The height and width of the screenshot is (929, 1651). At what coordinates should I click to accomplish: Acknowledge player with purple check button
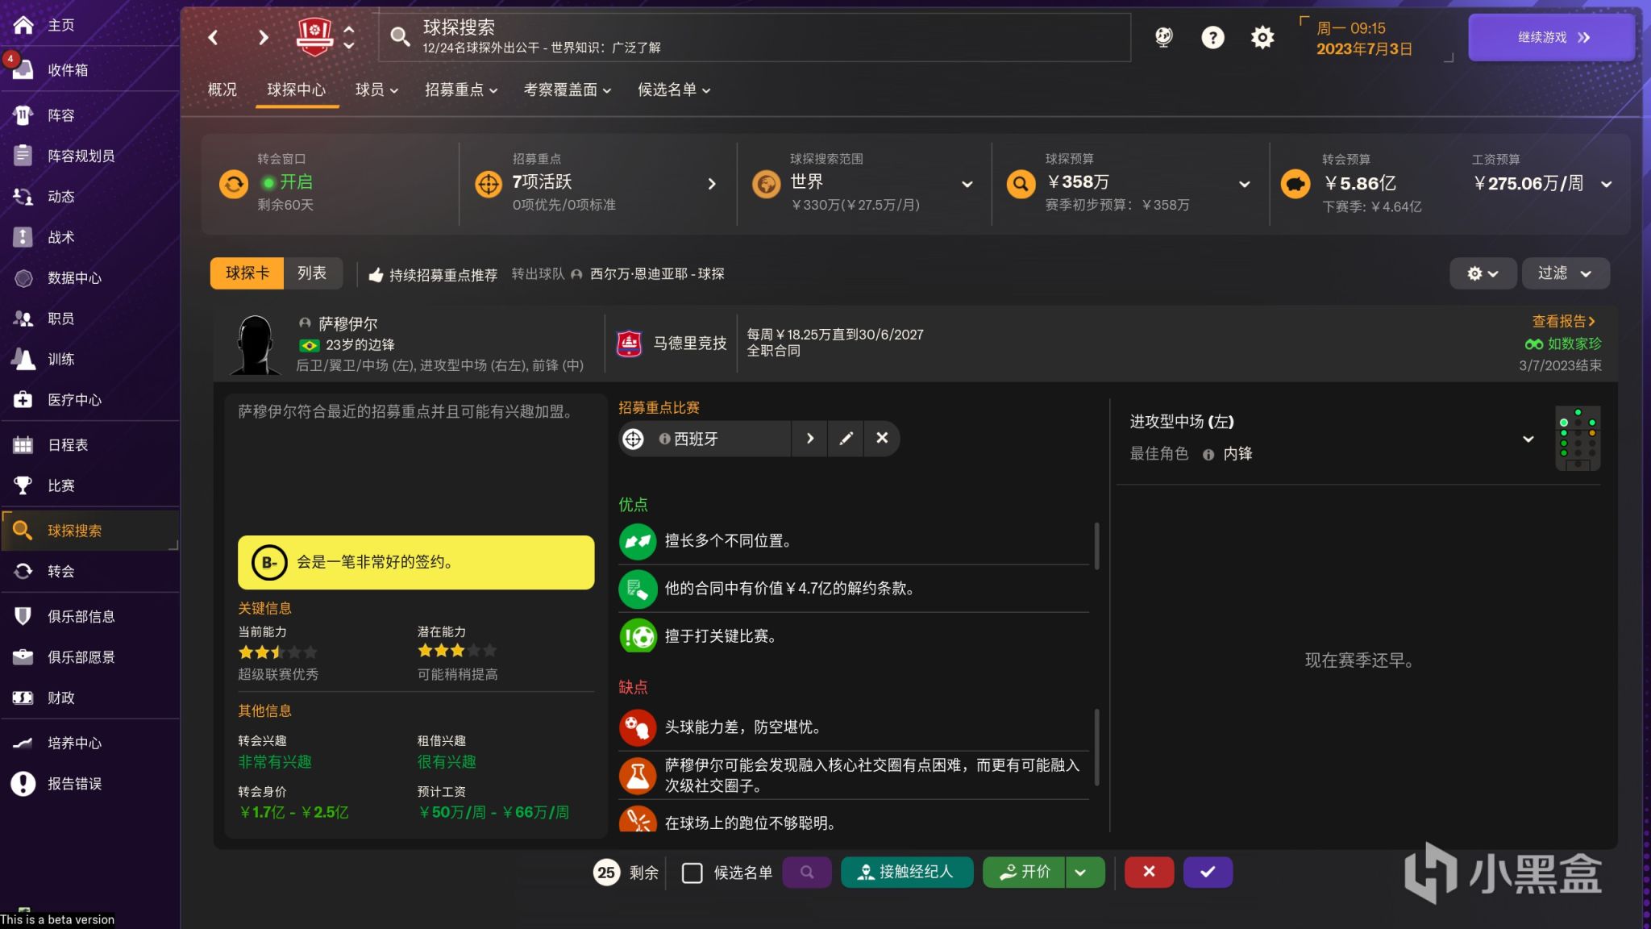tap(1208, 873)
